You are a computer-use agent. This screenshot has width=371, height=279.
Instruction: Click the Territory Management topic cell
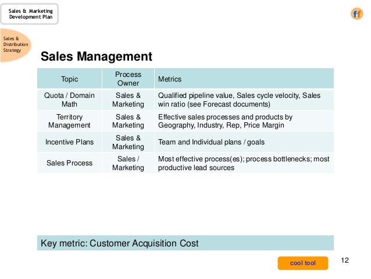[x=69, y=121]
